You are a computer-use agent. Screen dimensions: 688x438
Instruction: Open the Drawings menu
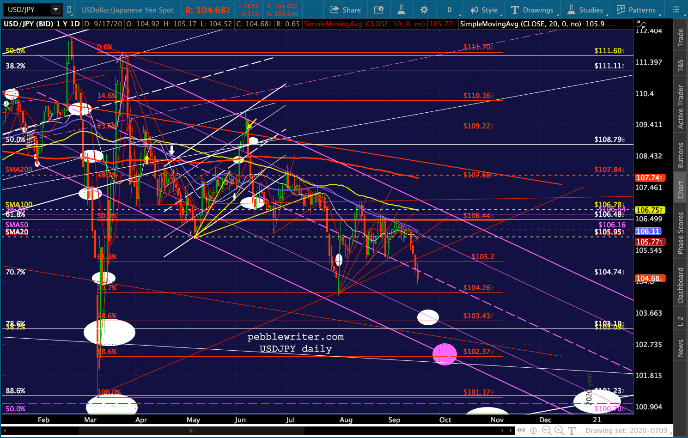coord(532,10)
